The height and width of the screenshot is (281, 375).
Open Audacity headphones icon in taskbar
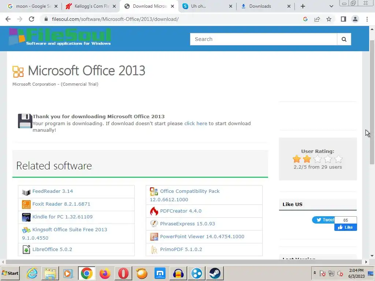178,273
